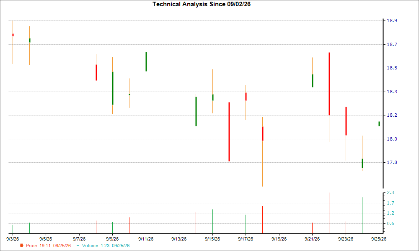Click the 18.3 price axis label

392,92
